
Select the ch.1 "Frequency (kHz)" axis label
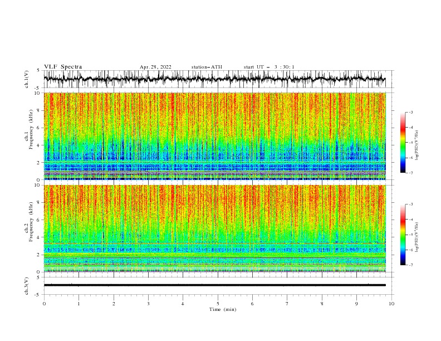31,129
